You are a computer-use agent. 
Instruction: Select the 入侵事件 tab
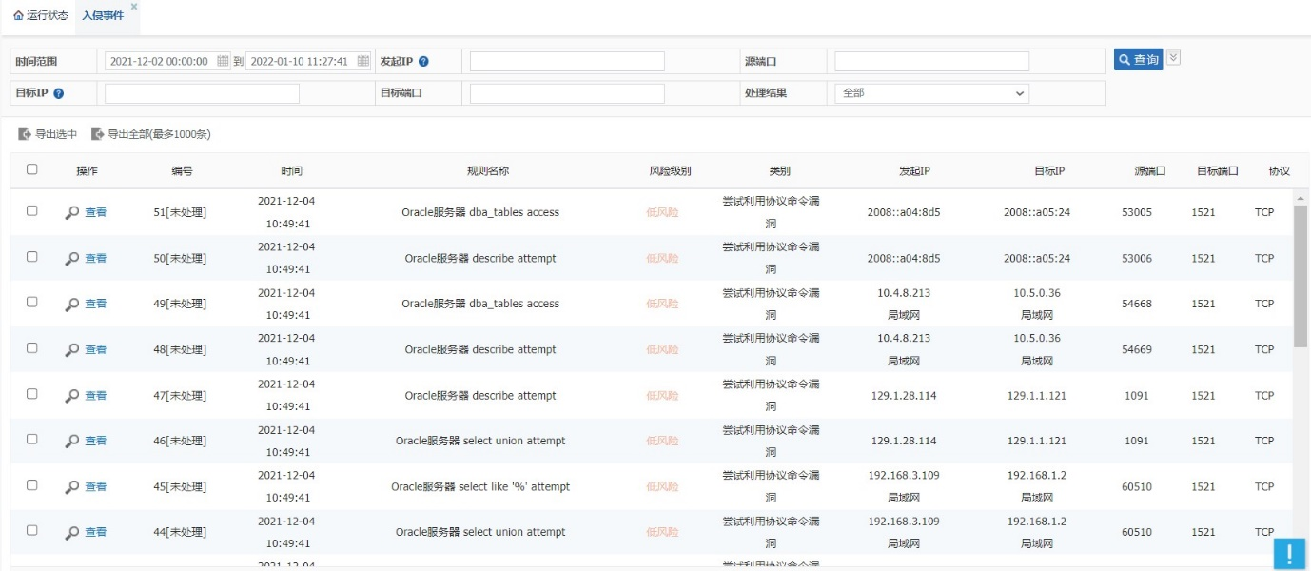[103, 16]
